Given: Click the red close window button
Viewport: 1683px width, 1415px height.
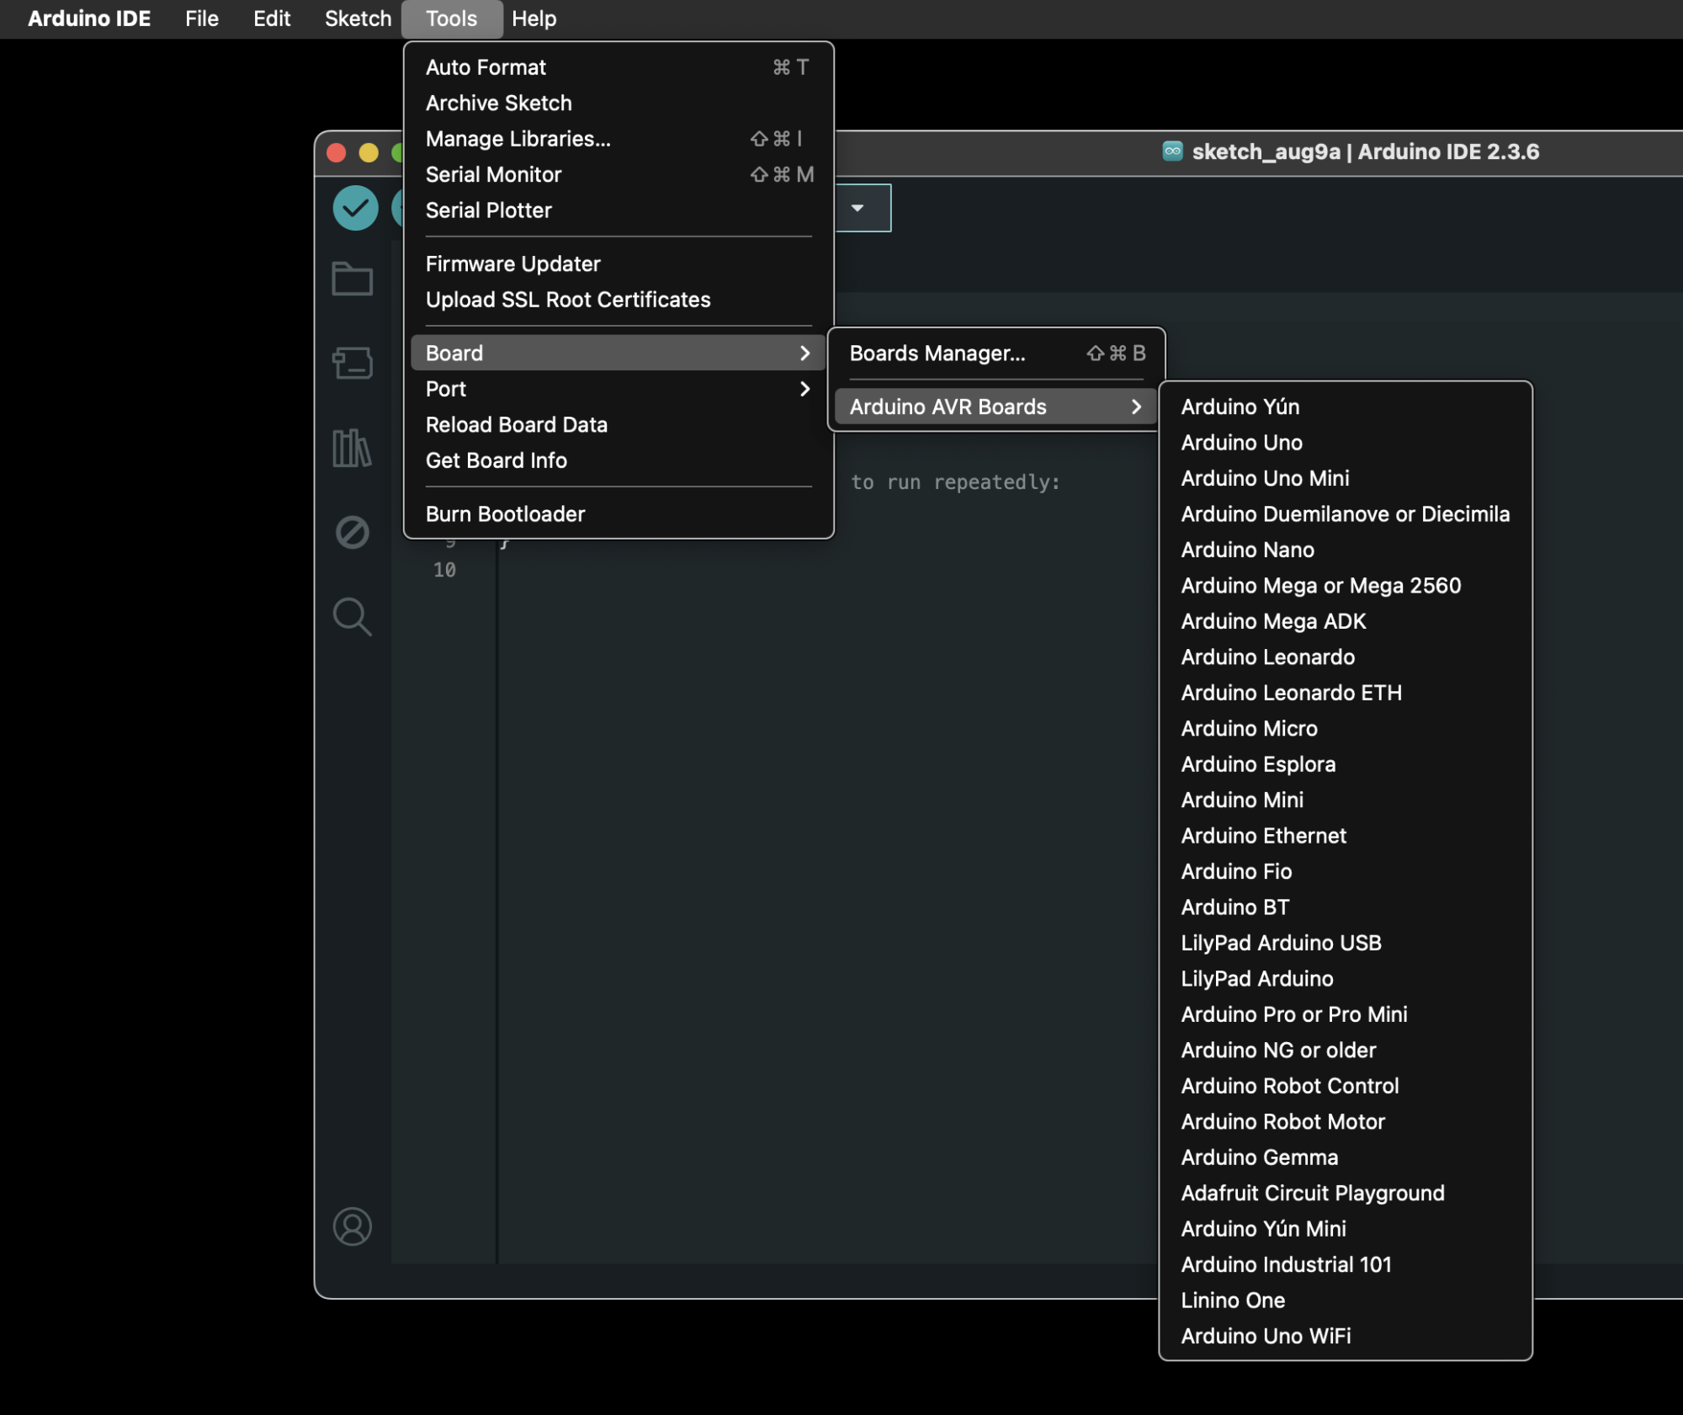Looking at the screenshot, I should coord(337,152).
